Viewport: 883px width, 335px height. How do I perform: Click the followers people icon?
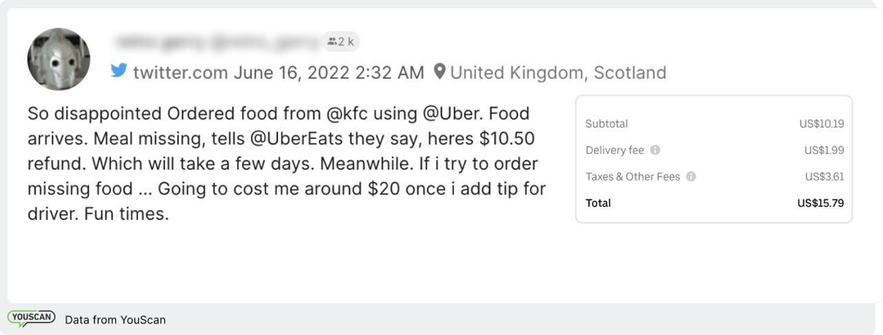pyautogui.click(x=332, y=42)
